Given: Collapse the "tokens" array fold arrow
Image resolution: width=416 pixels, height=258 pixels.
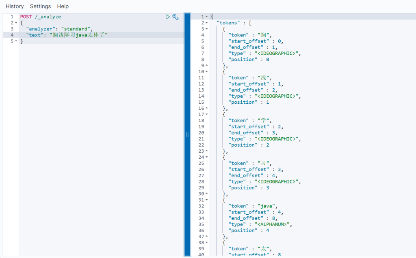Looking at the screenshot, I should [206, 23].
